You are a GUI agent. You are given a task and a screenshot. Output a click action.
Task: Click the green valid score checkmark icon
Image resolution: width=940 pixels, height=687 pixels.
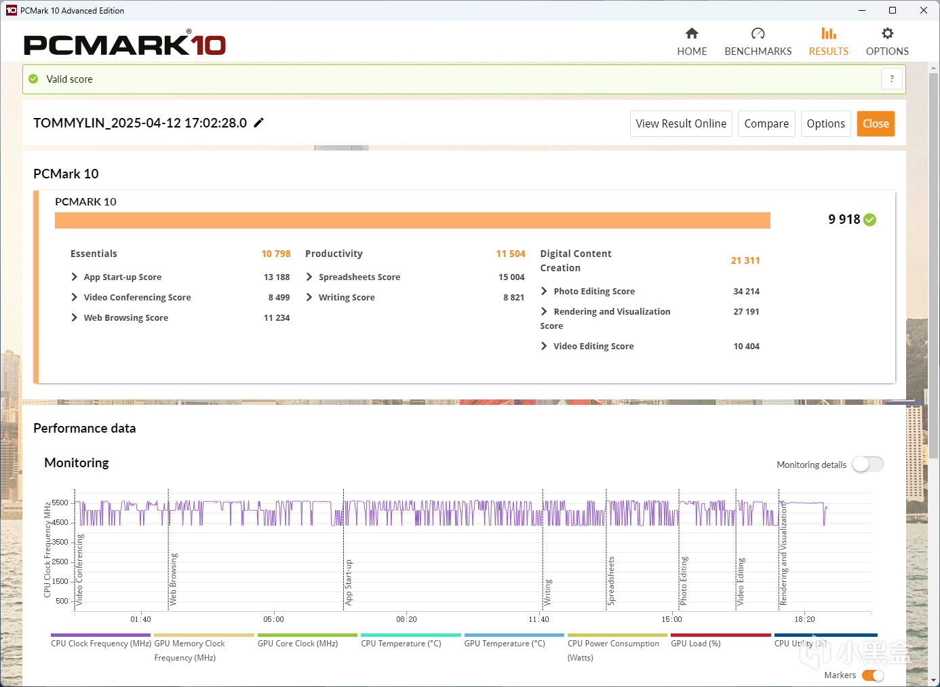[33, 79]
